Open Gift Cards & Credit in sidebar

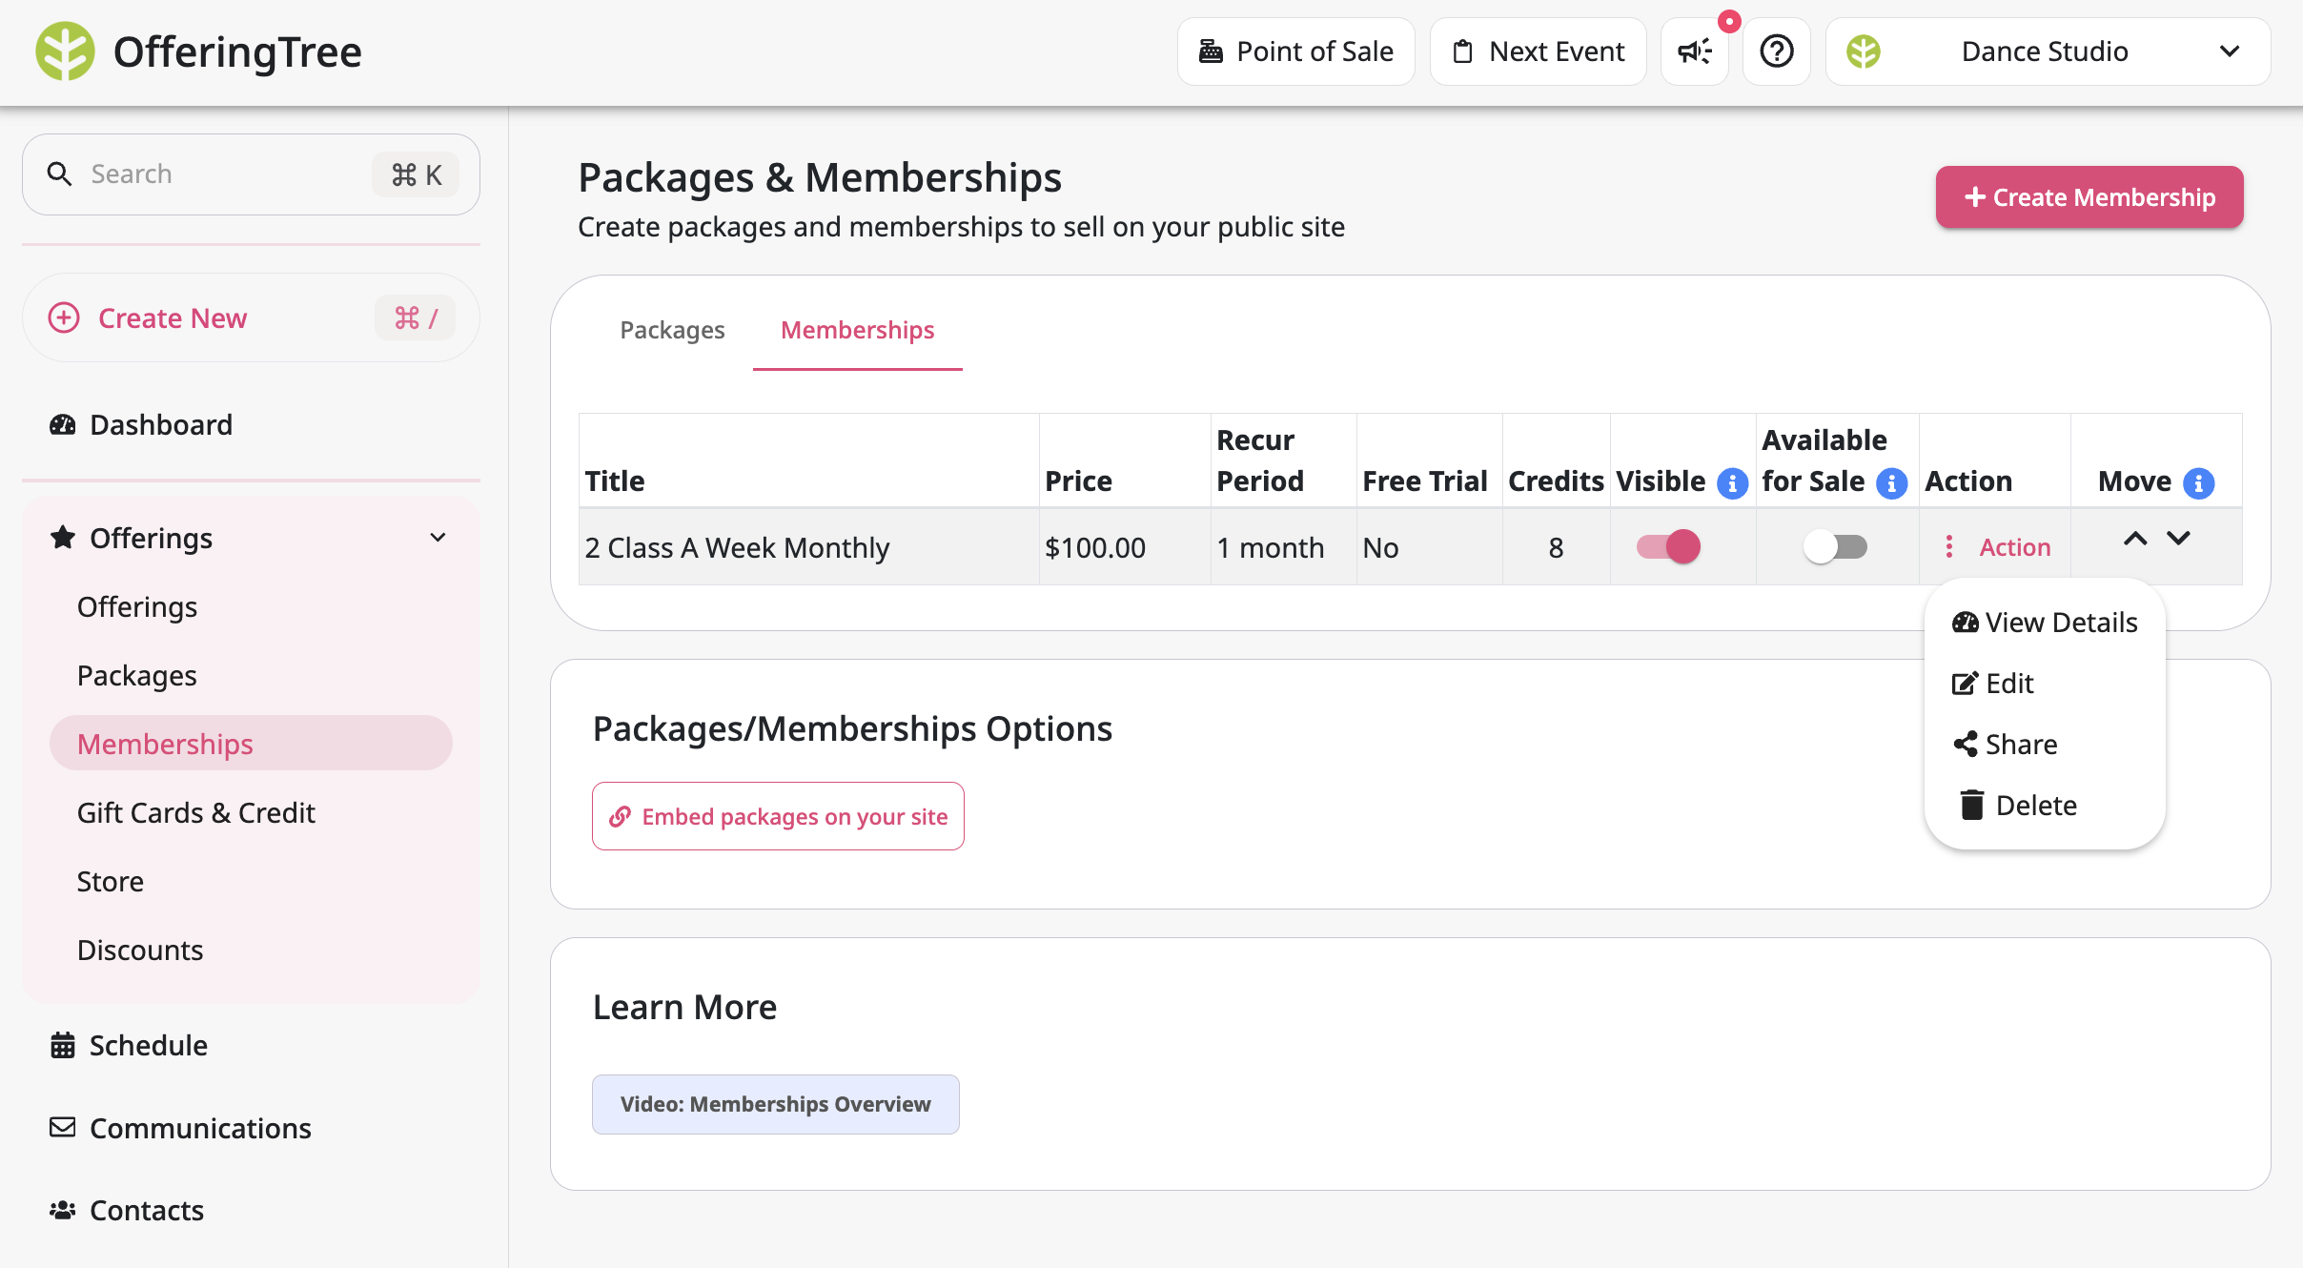pos(195,812)
